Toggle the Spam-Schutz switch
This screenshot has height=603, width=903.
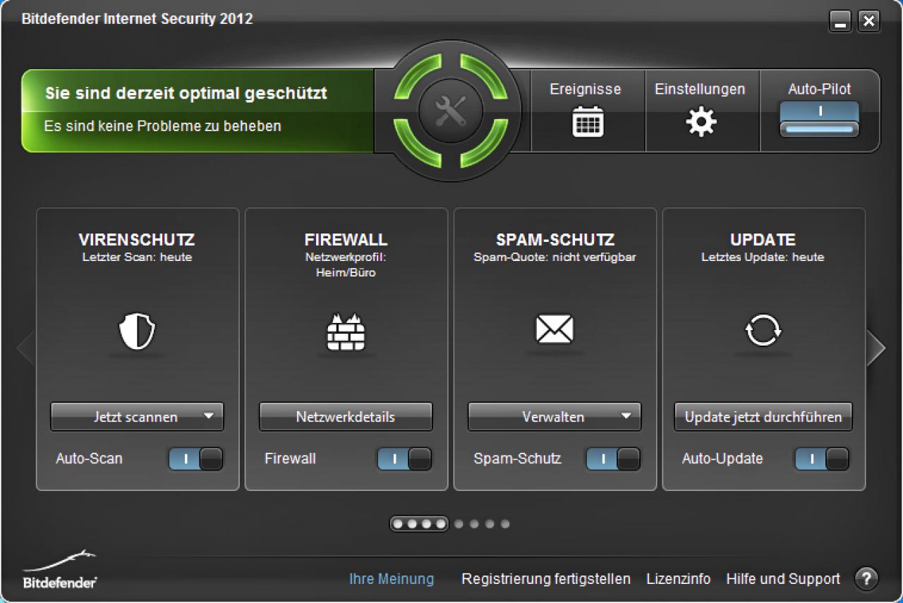pos(613,458)
